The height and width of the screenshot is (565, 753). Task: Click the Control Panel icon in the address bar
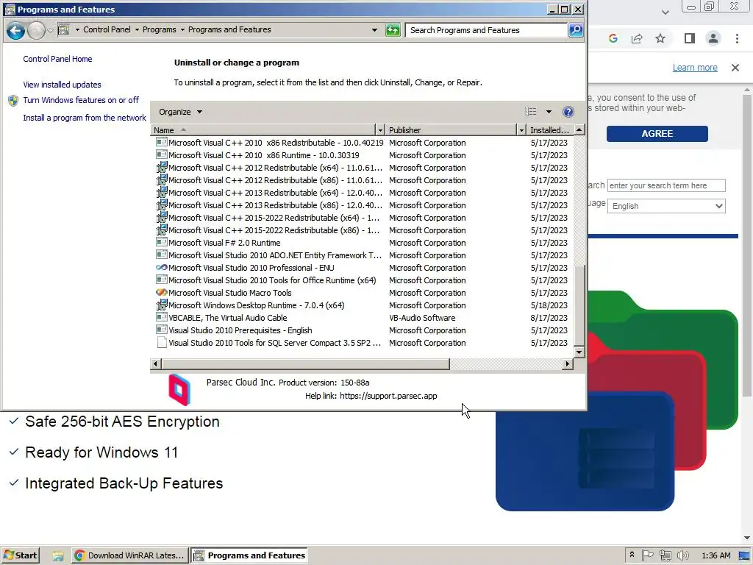coord(63,29)
